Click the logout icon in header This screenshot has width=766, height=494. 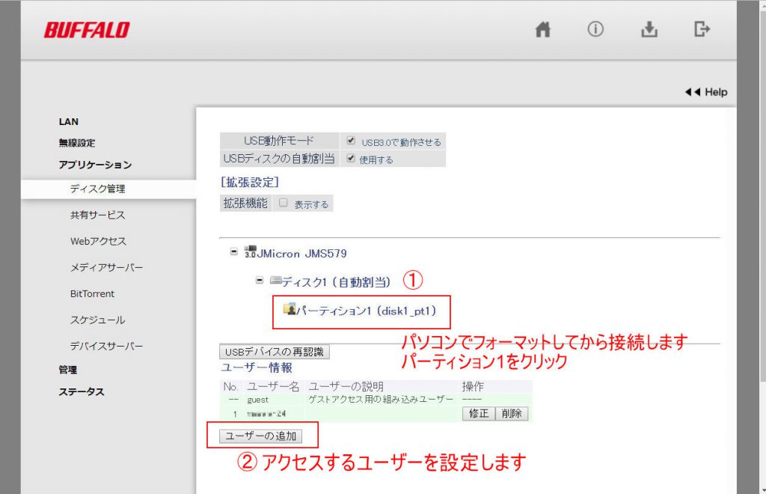[x=702, y=30]
